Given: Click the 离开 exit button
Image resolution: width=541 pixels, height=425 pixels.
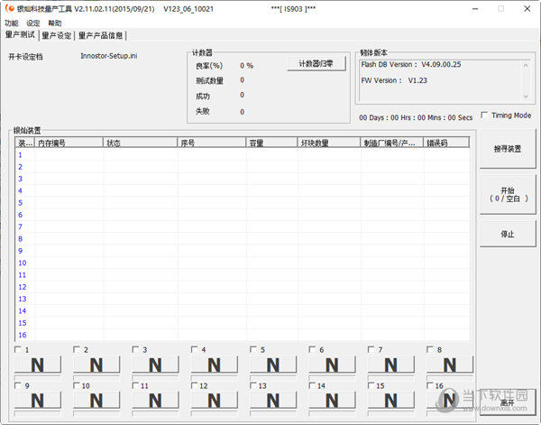Looking at the screenshot, I should [508, 402].
